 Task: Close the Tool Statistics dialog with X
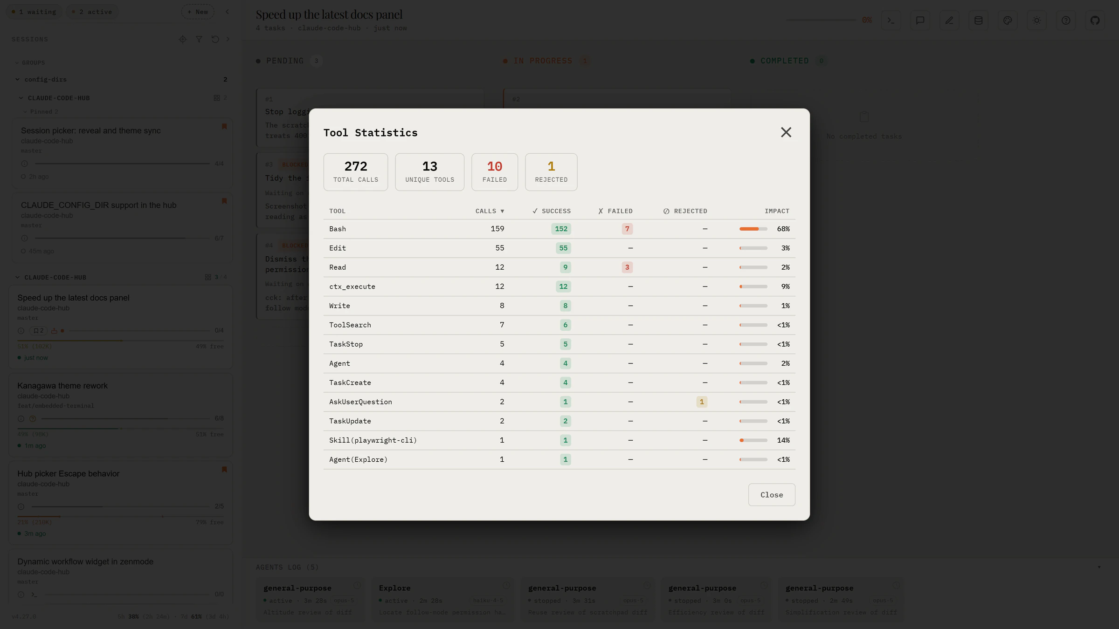click(x=786, y=132)
